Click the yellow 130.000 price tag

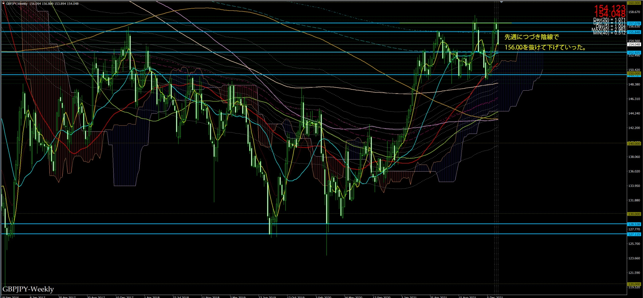pyautogui.click(x=634, y=214)
